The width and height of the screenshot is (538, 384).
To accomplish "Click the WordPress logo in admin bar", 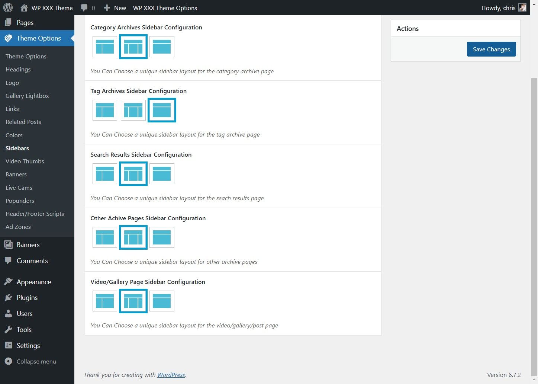I will click(8, 8).
